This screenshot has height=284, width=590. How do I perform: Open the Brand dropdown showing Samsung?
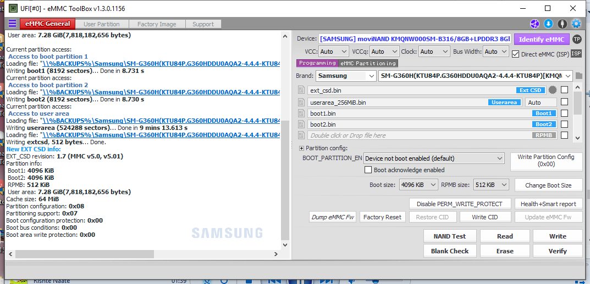[346, 76]
